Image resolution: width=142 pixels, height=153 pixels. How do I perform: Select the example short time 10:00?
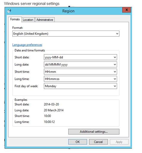coord(47,116)
